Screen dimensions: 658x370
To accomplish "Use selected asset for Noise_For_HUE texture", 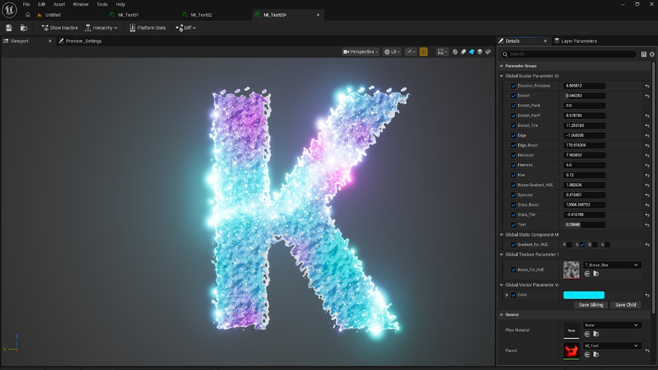I will (x=587, y=274).
